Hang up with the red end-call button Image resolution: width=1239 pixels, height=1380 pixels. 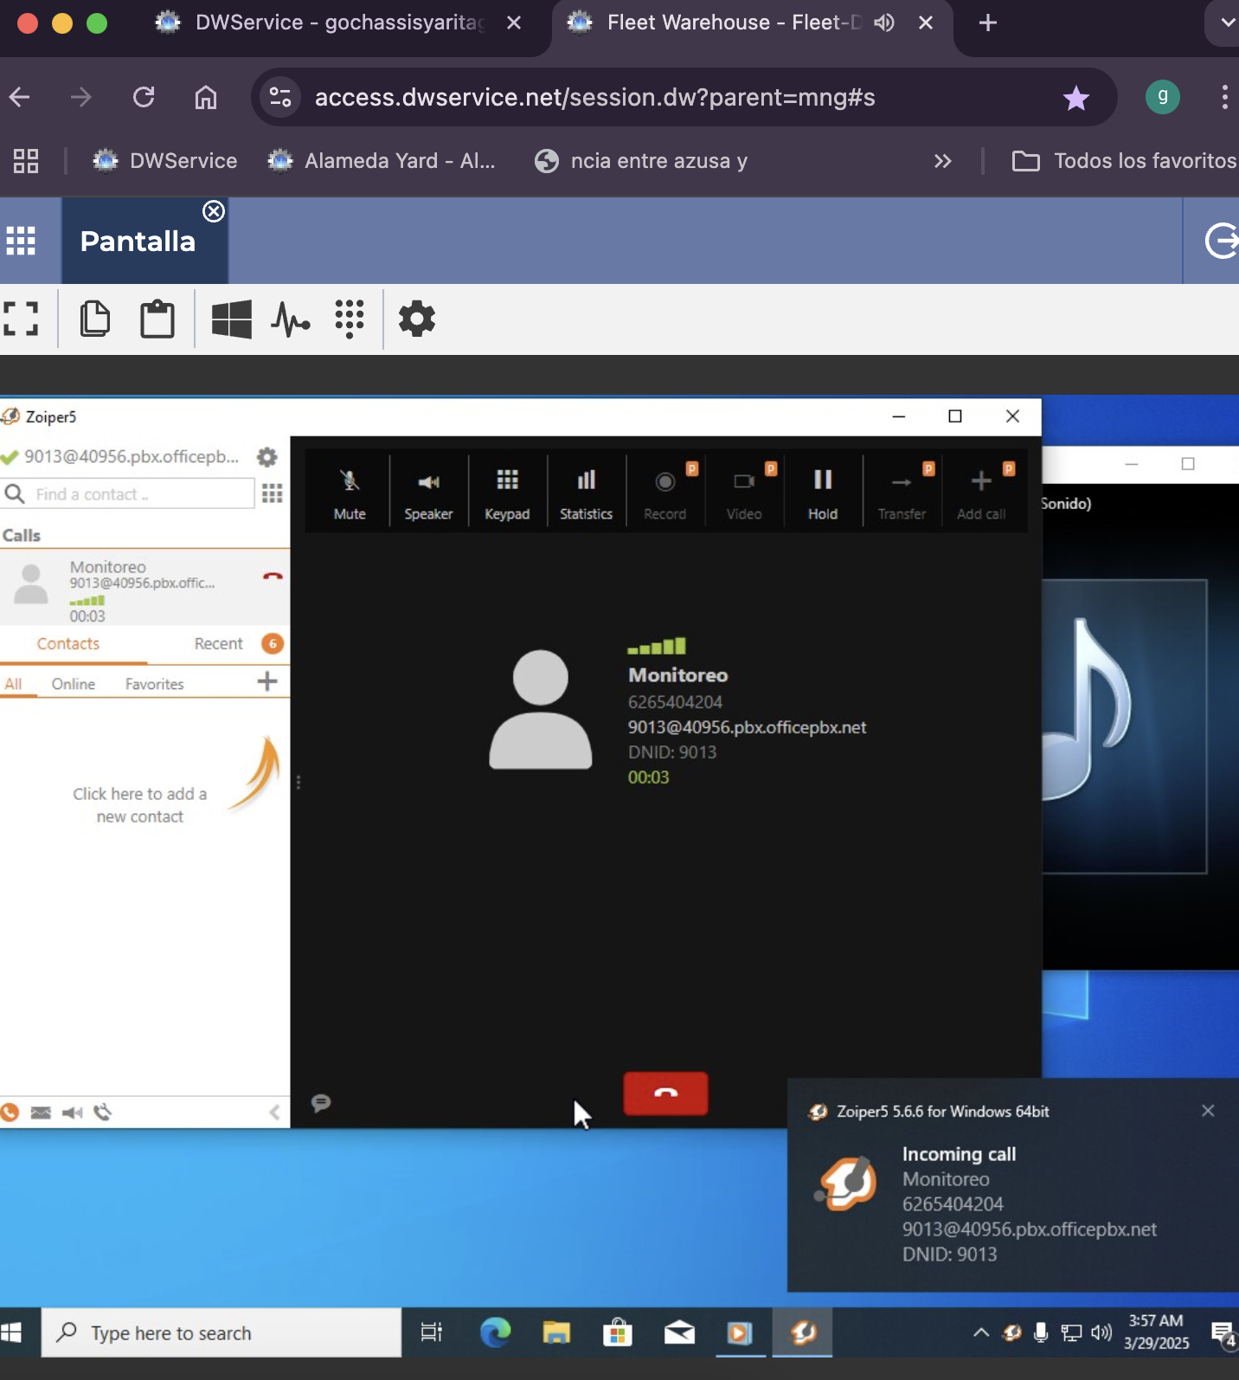[x=665, y=1093]
